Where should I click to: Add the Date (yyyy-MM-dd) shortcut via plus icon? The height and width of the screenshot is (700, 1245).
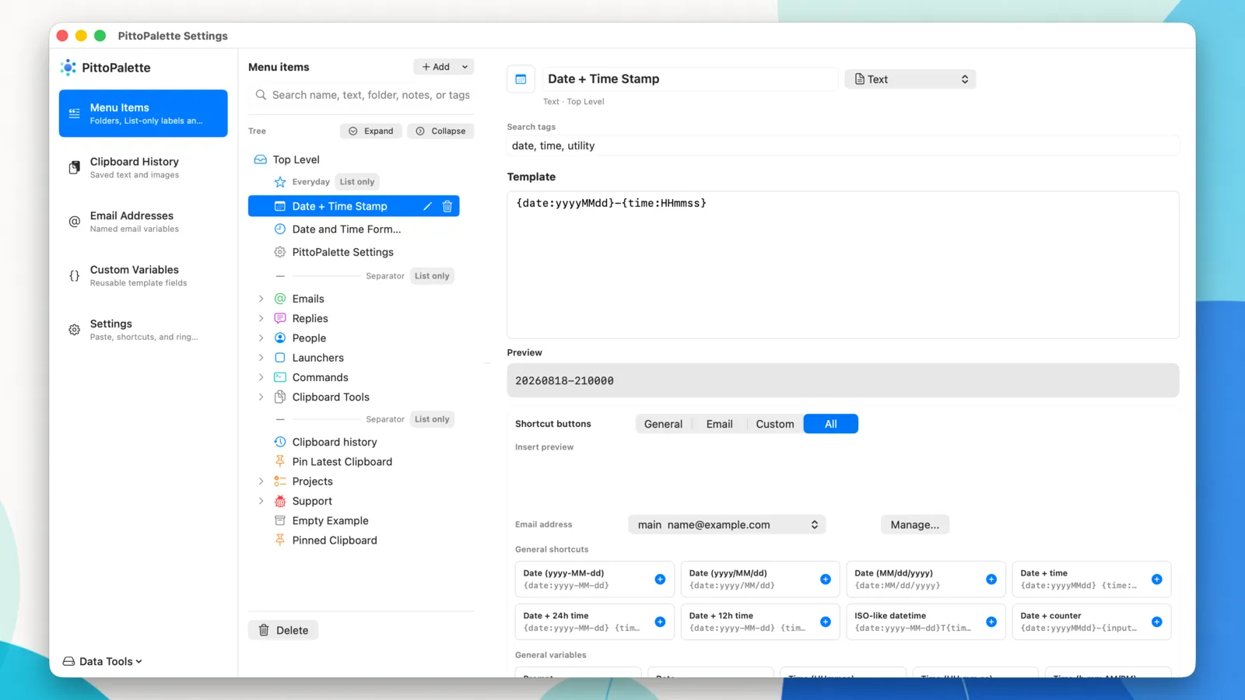click(x=660, y=579)
